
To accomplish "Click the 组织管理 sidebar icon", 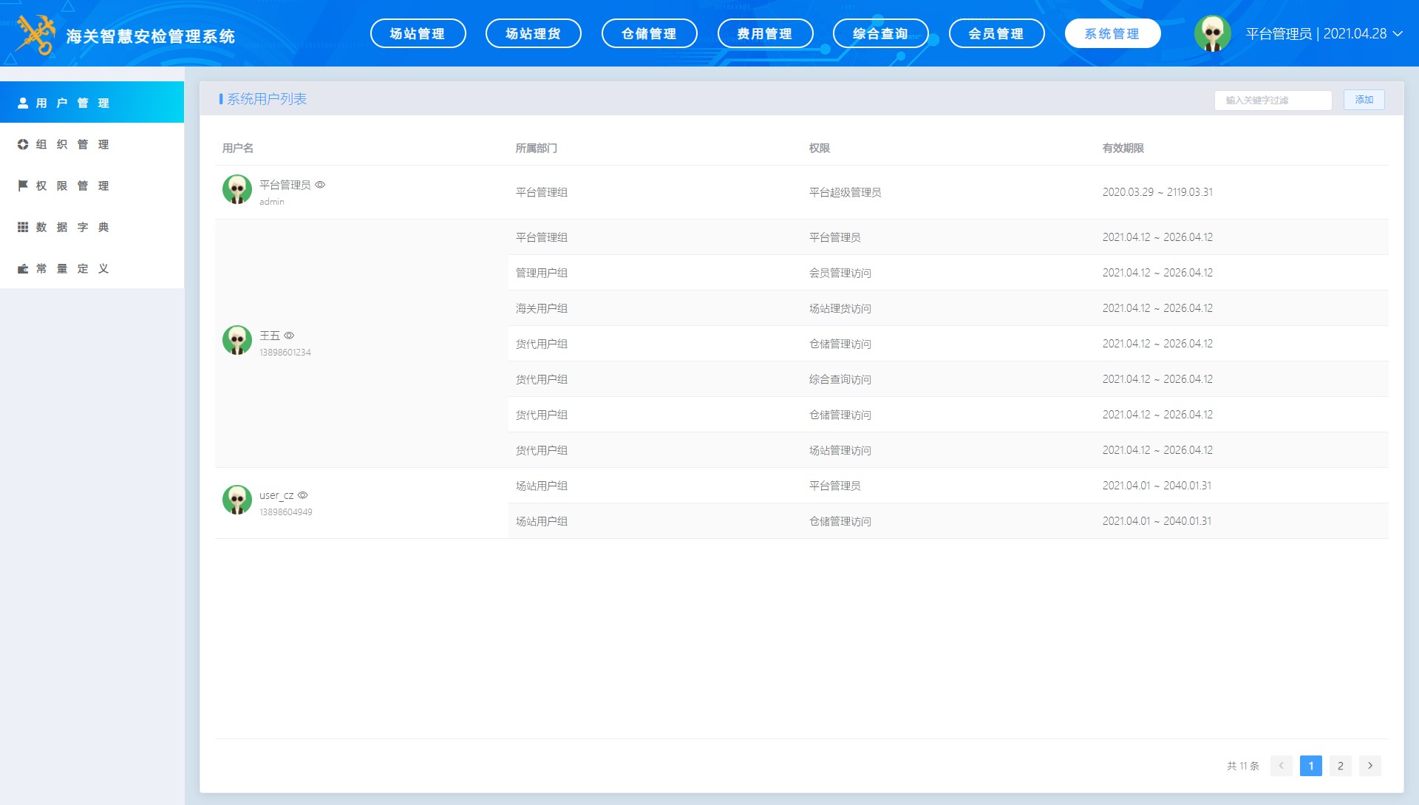I will 23,144.
